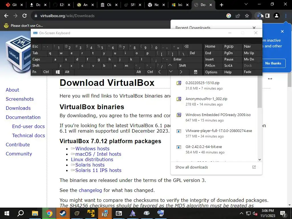Click the context menu key on keyboard
292x219 pixels.
click(x=196, y=72)
